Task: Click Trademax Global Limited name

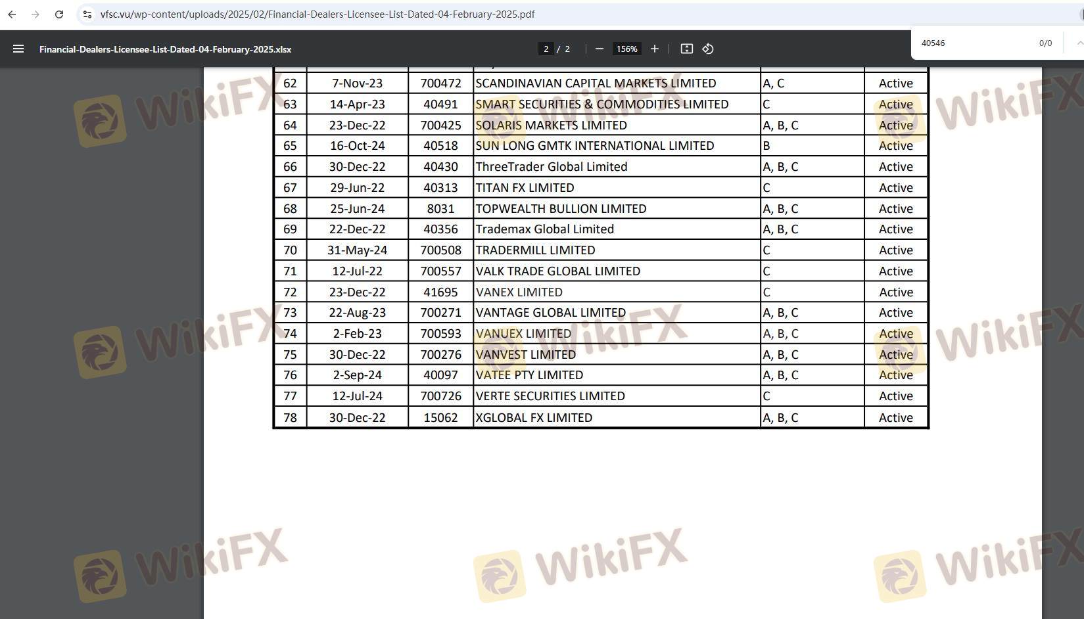Action: 544,229
